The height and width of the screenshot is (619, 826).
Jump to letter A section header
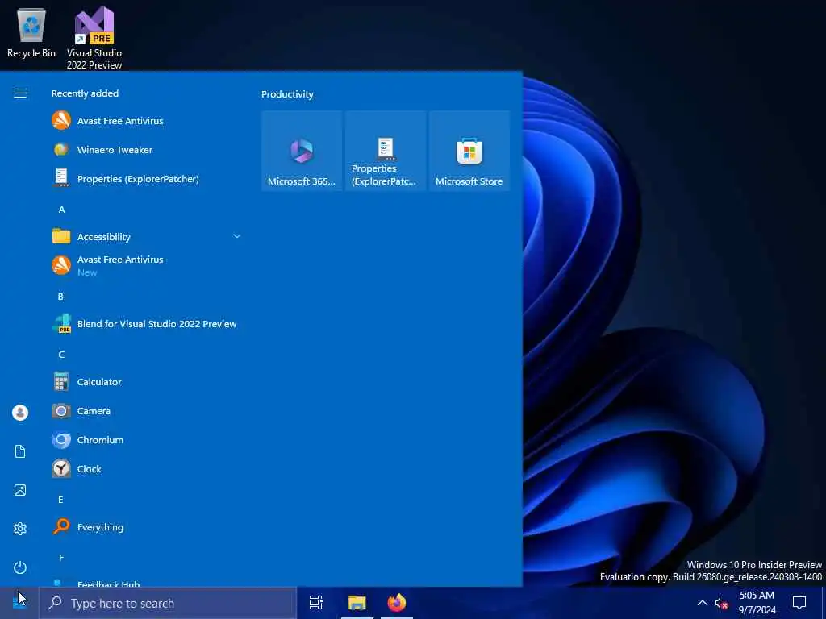pyautogui.click(x=61, y=210)
